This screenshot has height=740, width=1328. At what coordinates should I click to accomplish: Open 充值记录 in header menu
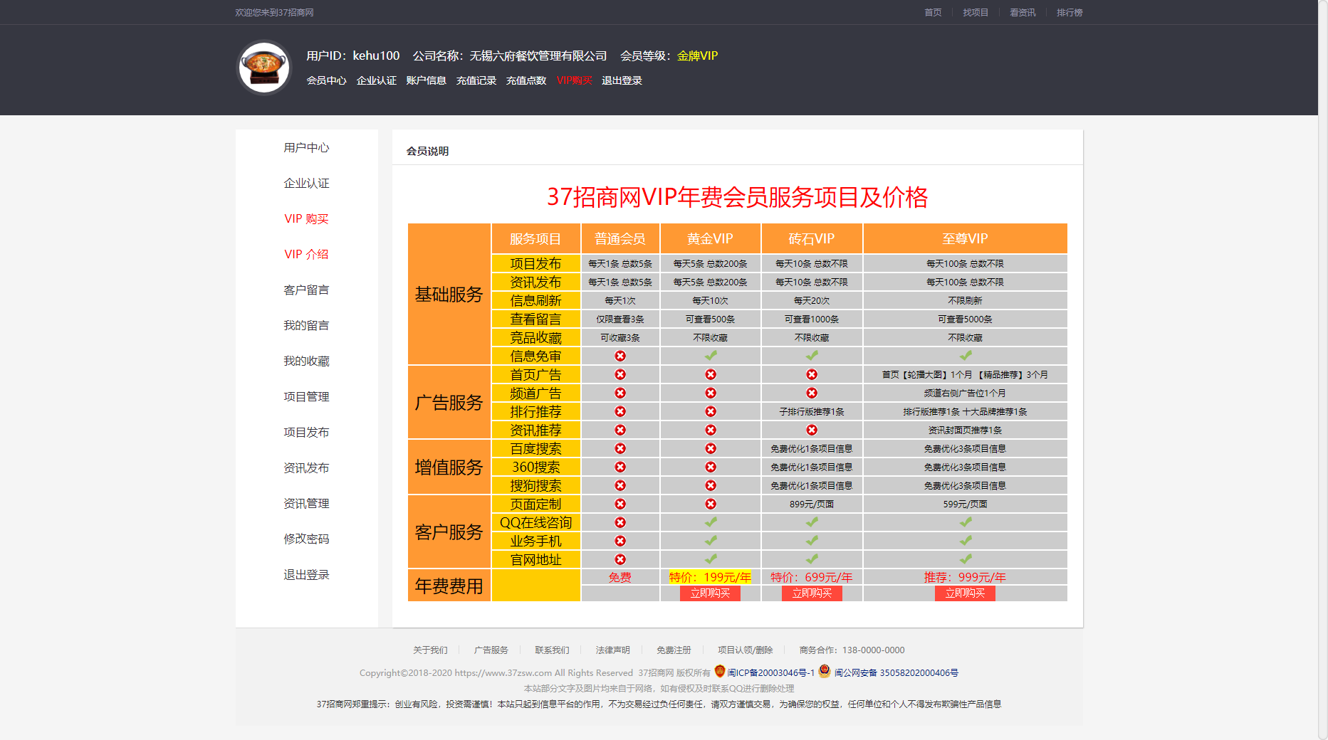coord(476,80)
